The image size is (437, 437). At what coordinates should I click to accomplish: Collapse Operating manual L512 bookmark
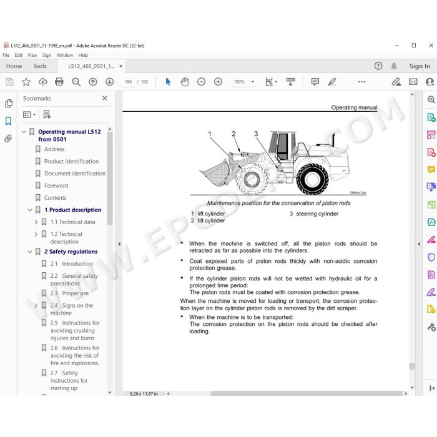click(x=24, y=132)
